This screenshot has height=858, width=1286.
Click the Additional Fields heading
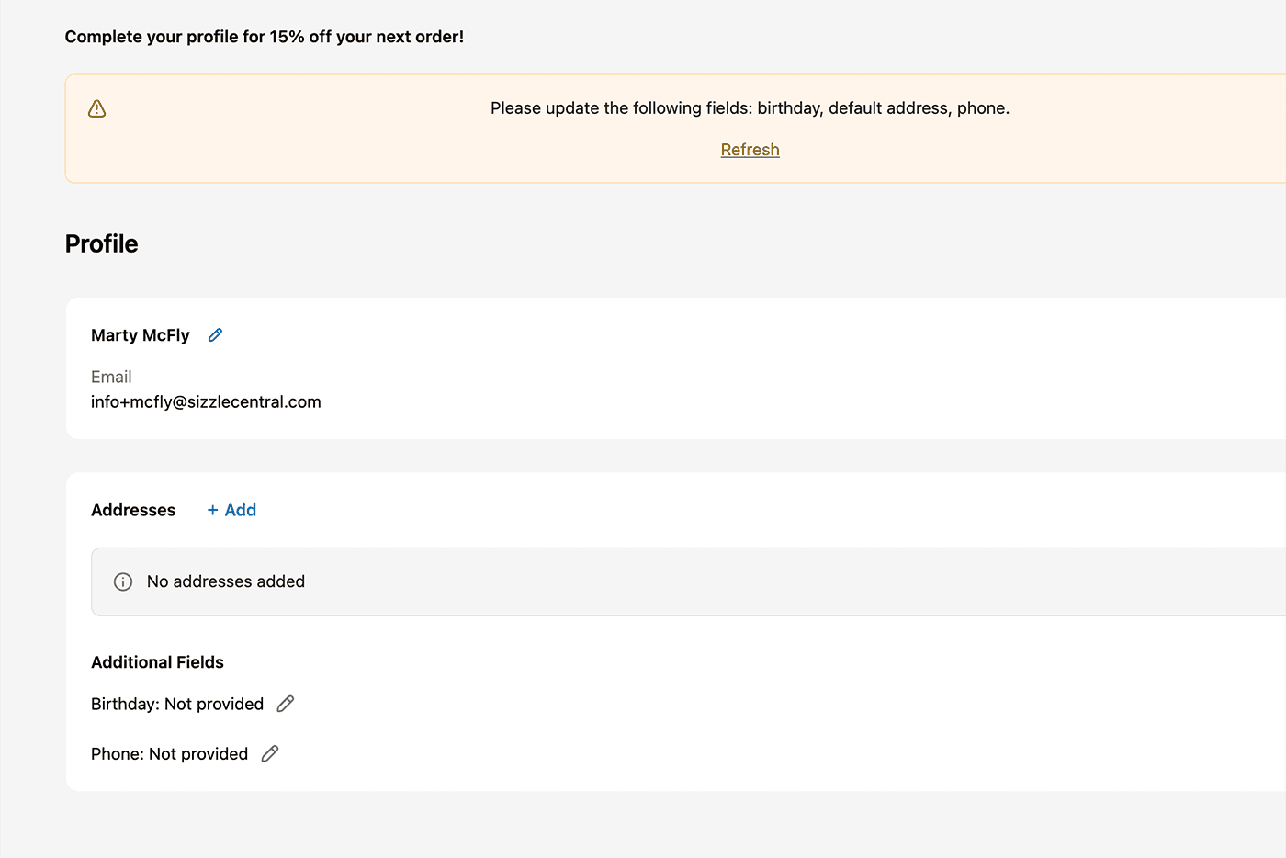[x=157, y=662]
